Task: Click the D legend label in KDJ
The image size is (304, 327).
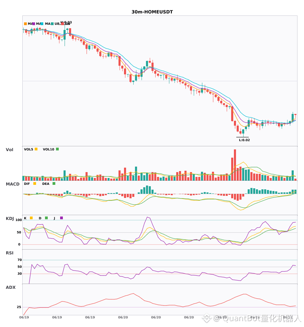Action: [x=40, y=218]
